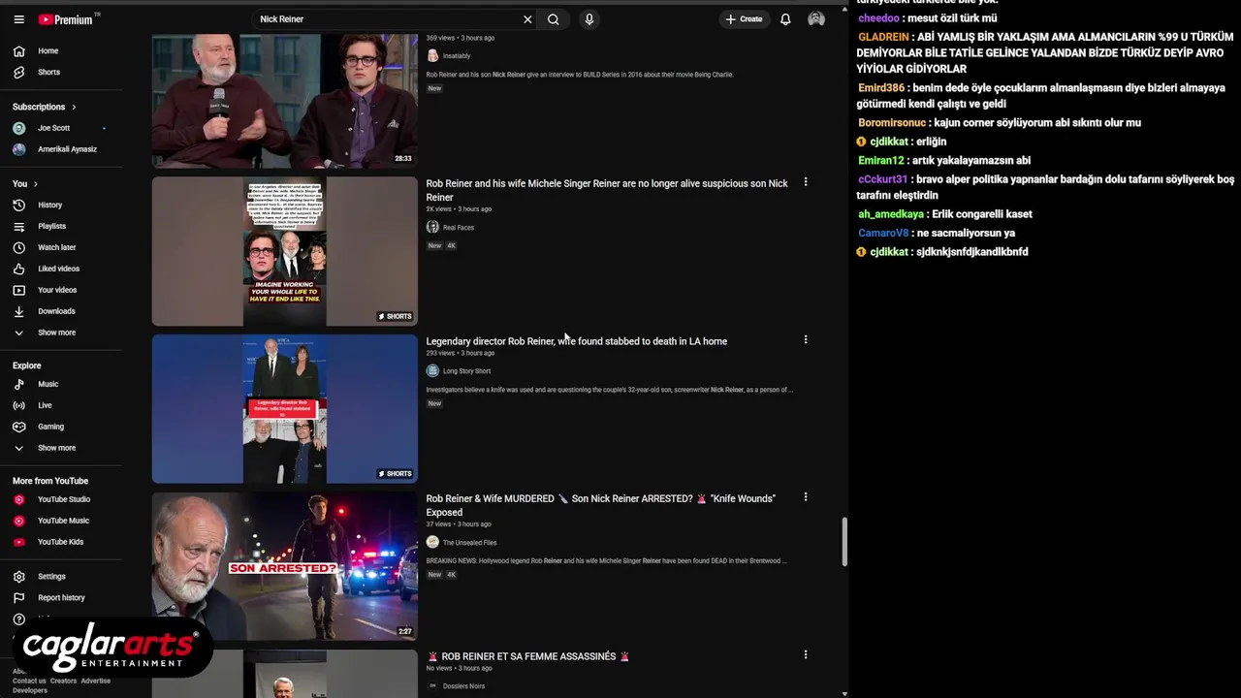
Task: Open more options for ROB REINER ET SA FEMME
Action: [805, 655]
